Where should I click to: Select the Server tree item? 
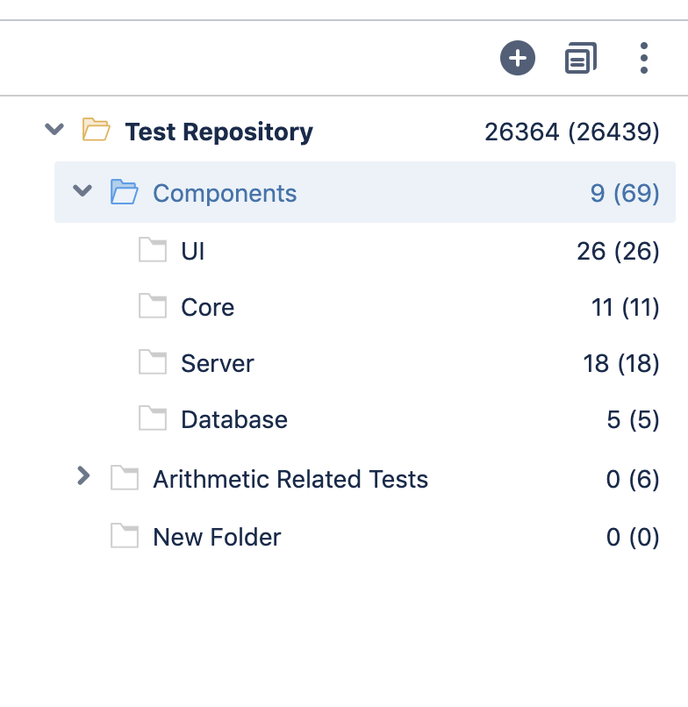pyautogui.click(x=364, y=363)
